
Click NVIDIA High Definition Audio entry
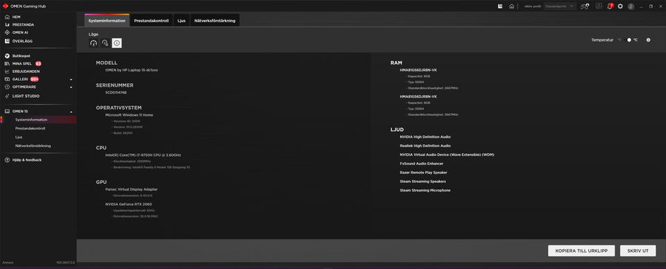425,137
